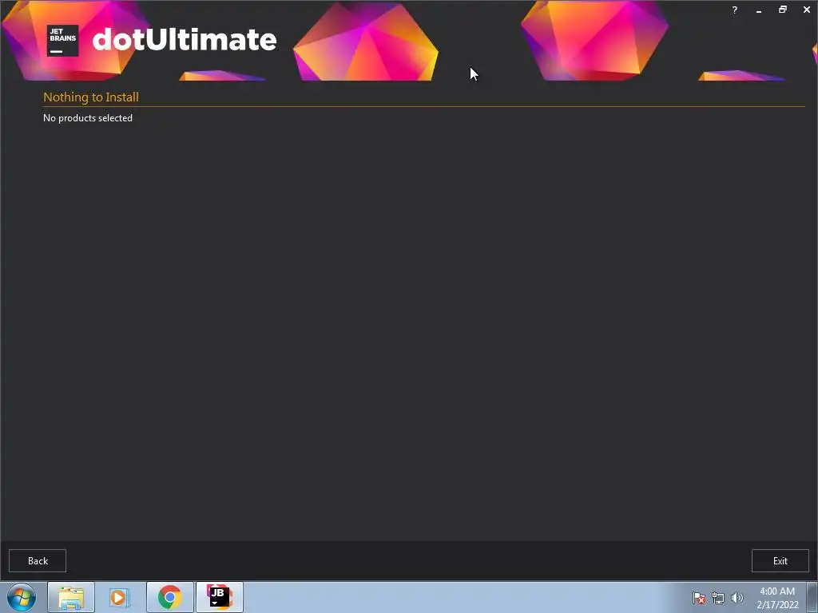Screen dimensions: 818x613
Task: Open File Explorer from the taskbar
Action: click(71, 597)
